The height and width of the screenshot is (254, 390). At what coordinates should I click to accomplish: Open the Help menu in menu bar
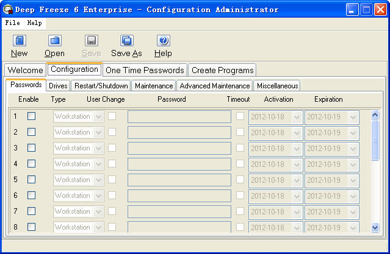coord(35,23)
